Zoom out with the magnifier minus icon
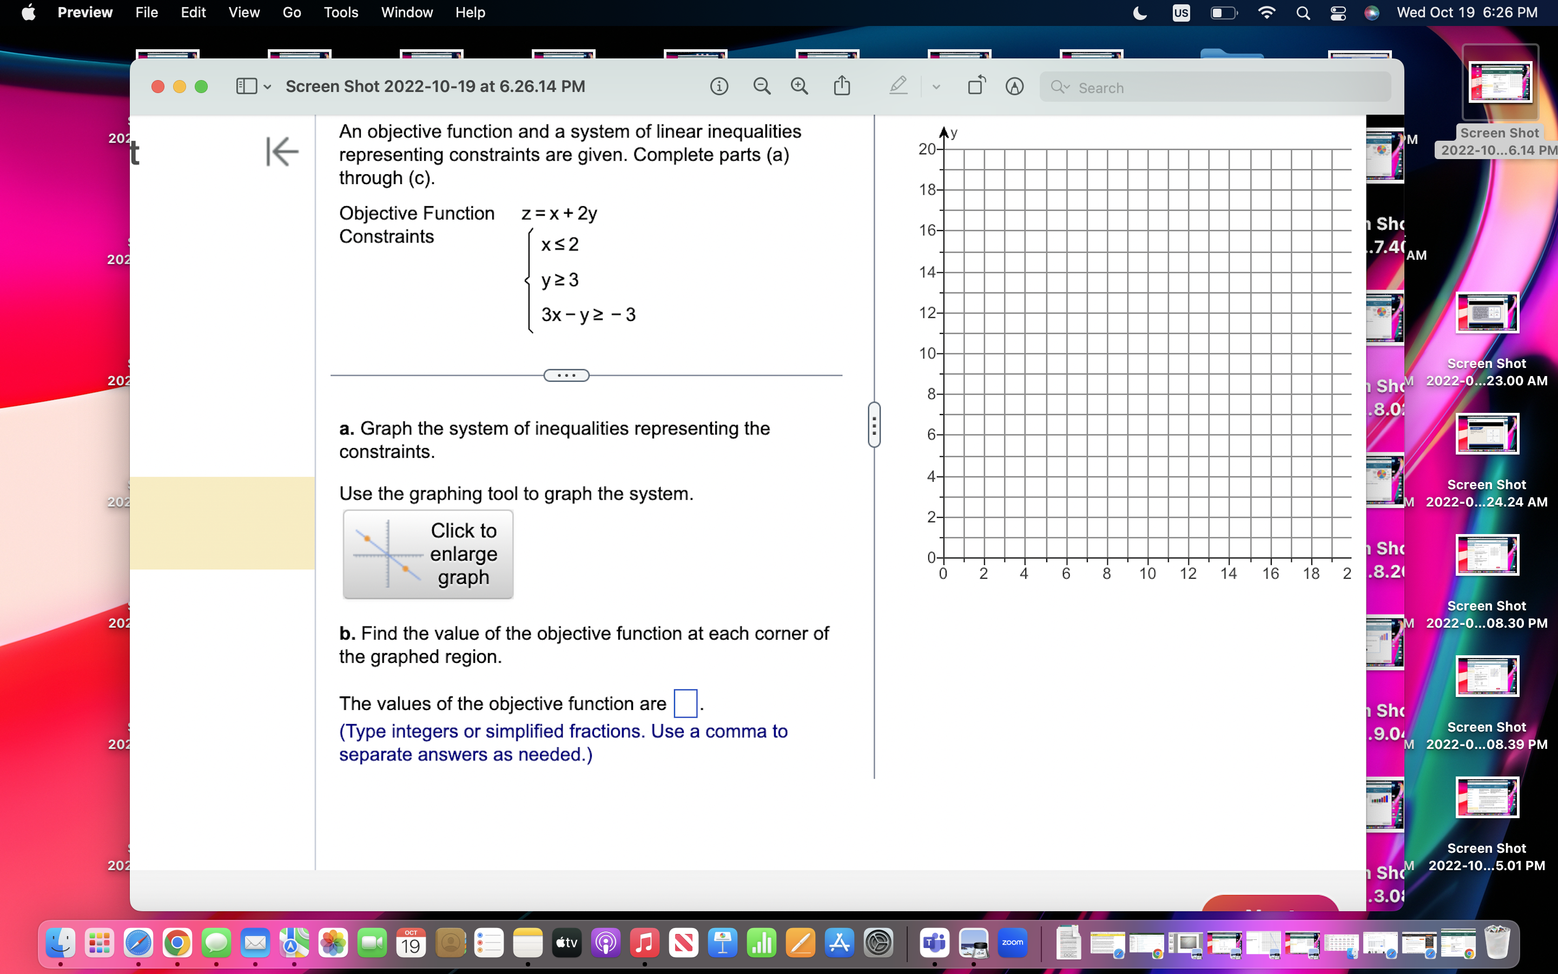Screen dimensions: 1558x974 coord(762,87)
